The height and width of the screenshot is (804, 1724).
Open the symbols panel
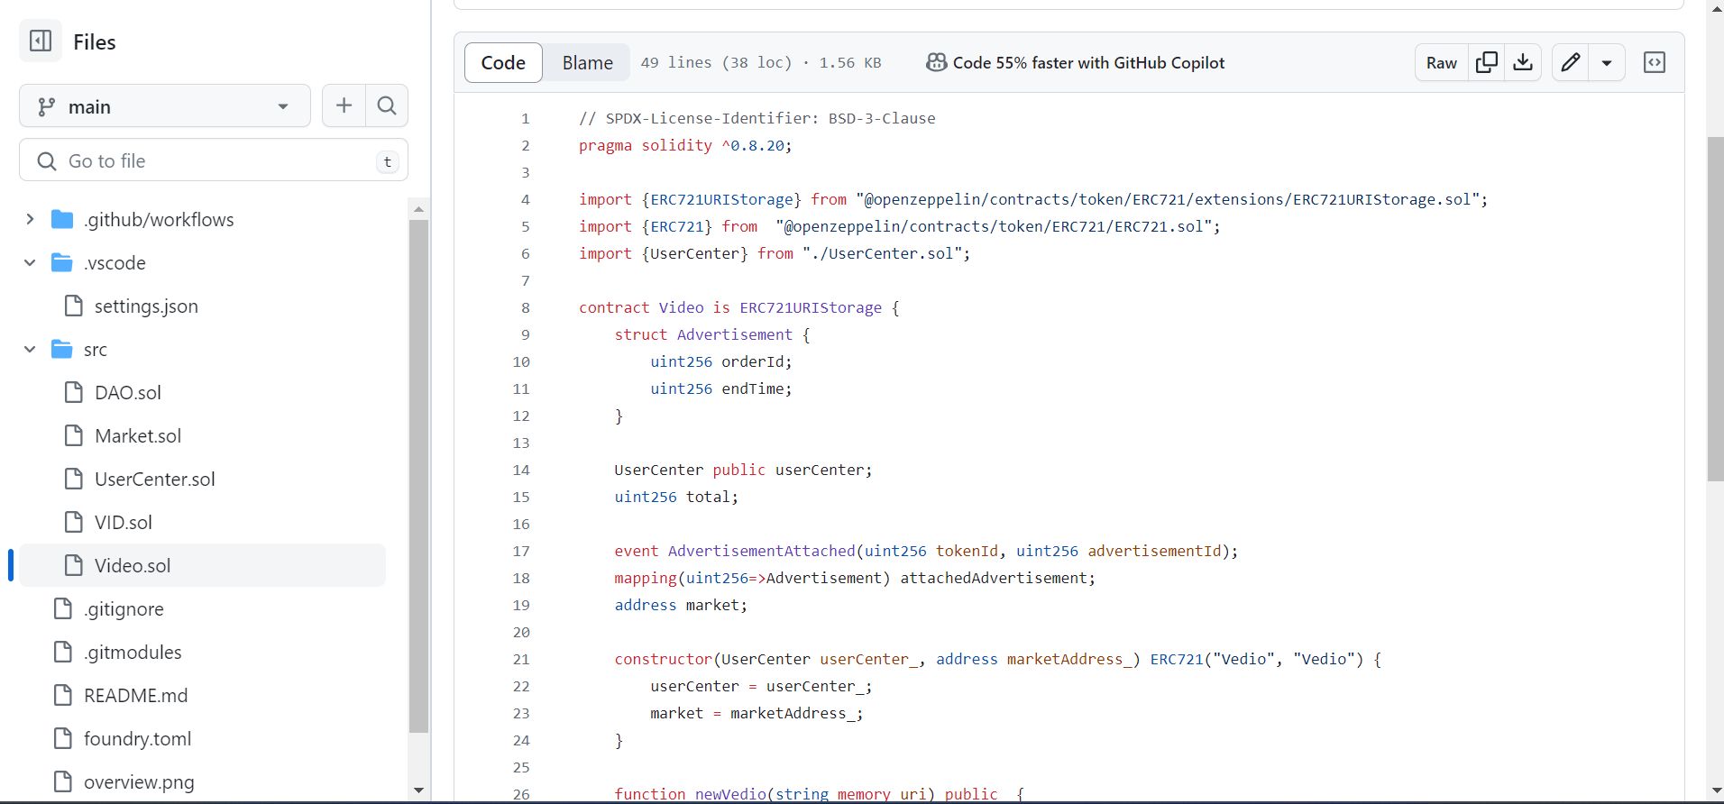coord(1655,62)
